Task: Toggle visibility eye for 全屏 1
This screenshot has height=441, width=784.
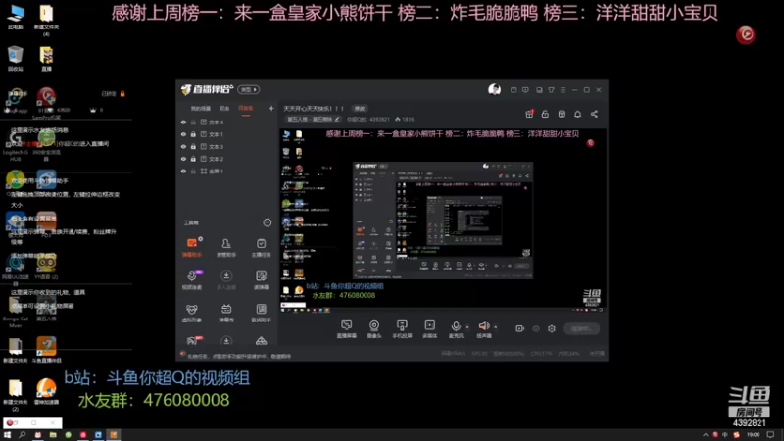Action: (183, 171)
